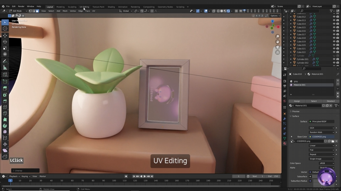Switch perspective/orthographic grid icon
The image size is (341, 191).
pos(278,52)
